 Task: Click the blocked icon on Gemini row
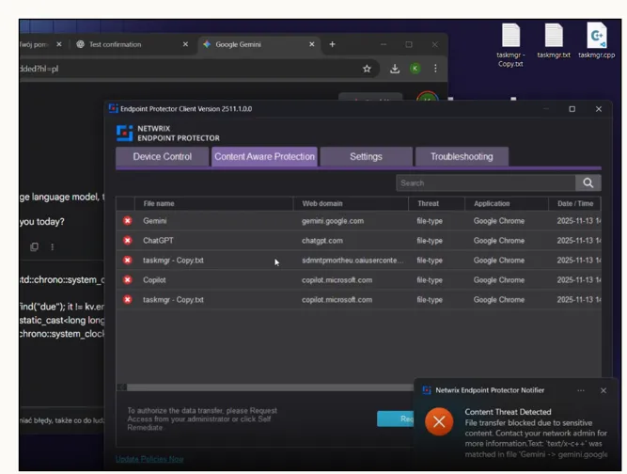click(128, 221)
